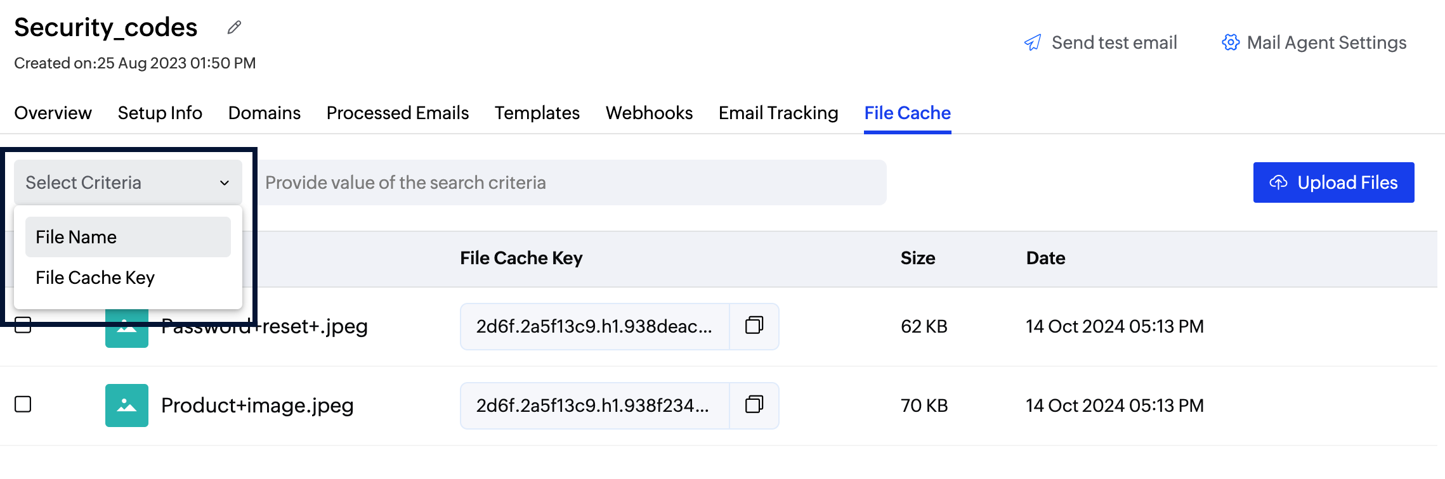Go to the Email Tracking tab

pos(778,113)
